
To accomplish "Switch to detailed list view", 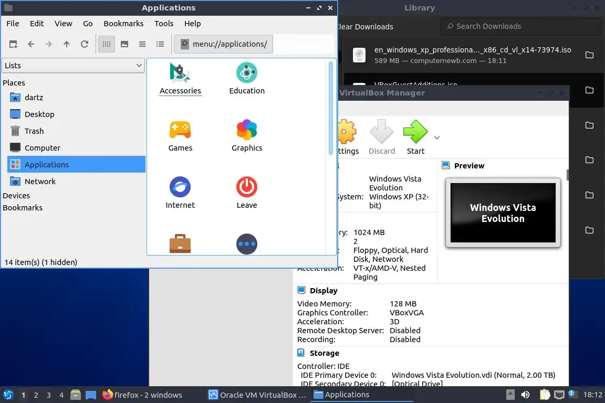I will point(160,44).
